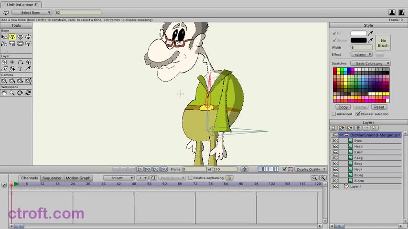Click the white Fill color swatch
Image resolution: width=408 pixels, height=229 pixels.
(x=358, y=33)
